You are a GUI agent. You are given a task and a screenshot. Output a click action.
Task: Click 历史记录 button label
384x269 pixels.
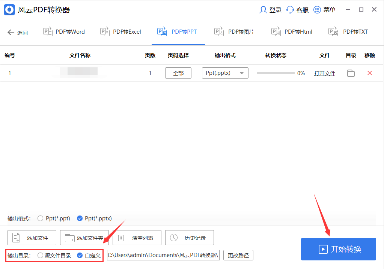point(195,238)
